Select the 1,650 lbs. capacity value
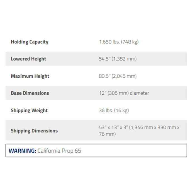This screenshot has height=195, width=195. (109, 42)
